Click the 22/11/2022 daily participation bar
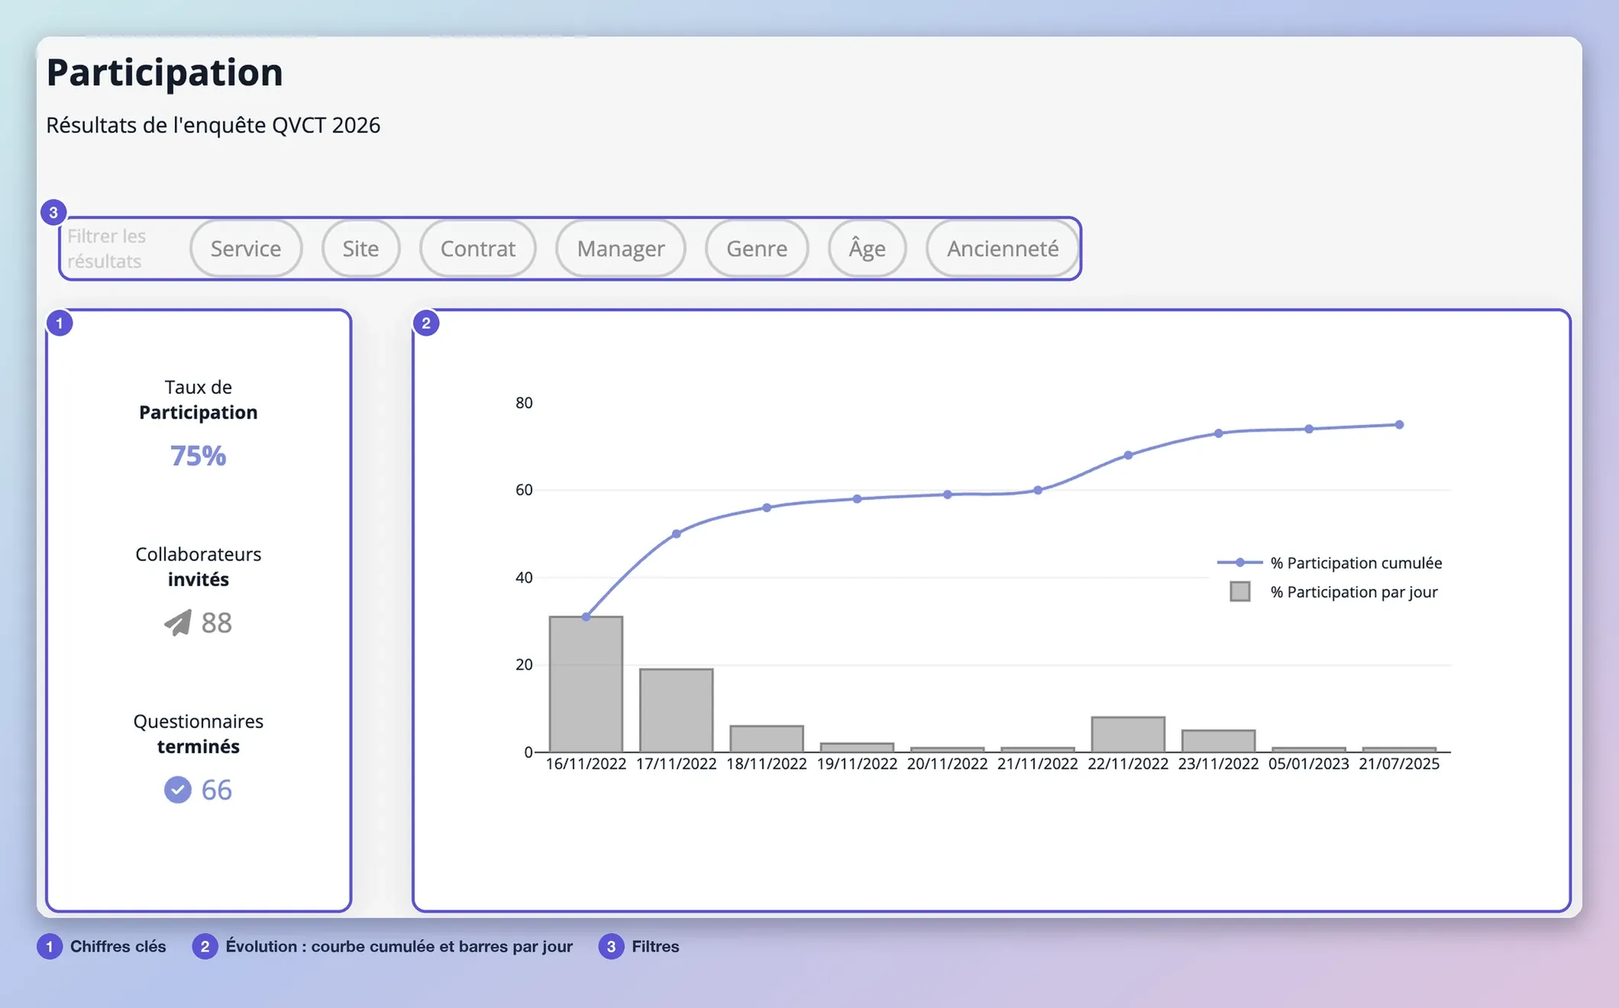Image resolution: width=1619 pixels, height=1008 pixels. coord(1128,734)
